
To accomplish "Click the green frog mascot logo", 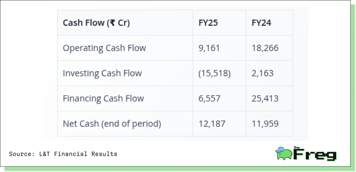I will coord(283,153).
